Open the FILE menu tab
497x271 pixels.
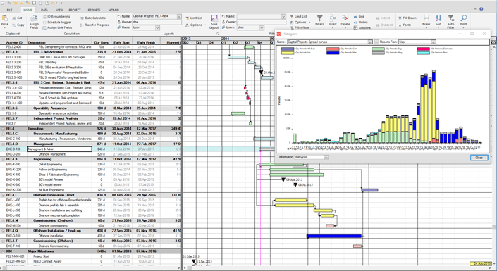coord(9,10)
